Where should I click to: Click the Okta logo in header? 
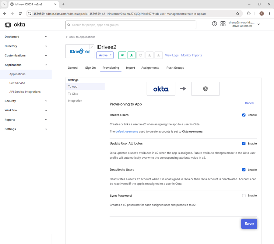15,25
